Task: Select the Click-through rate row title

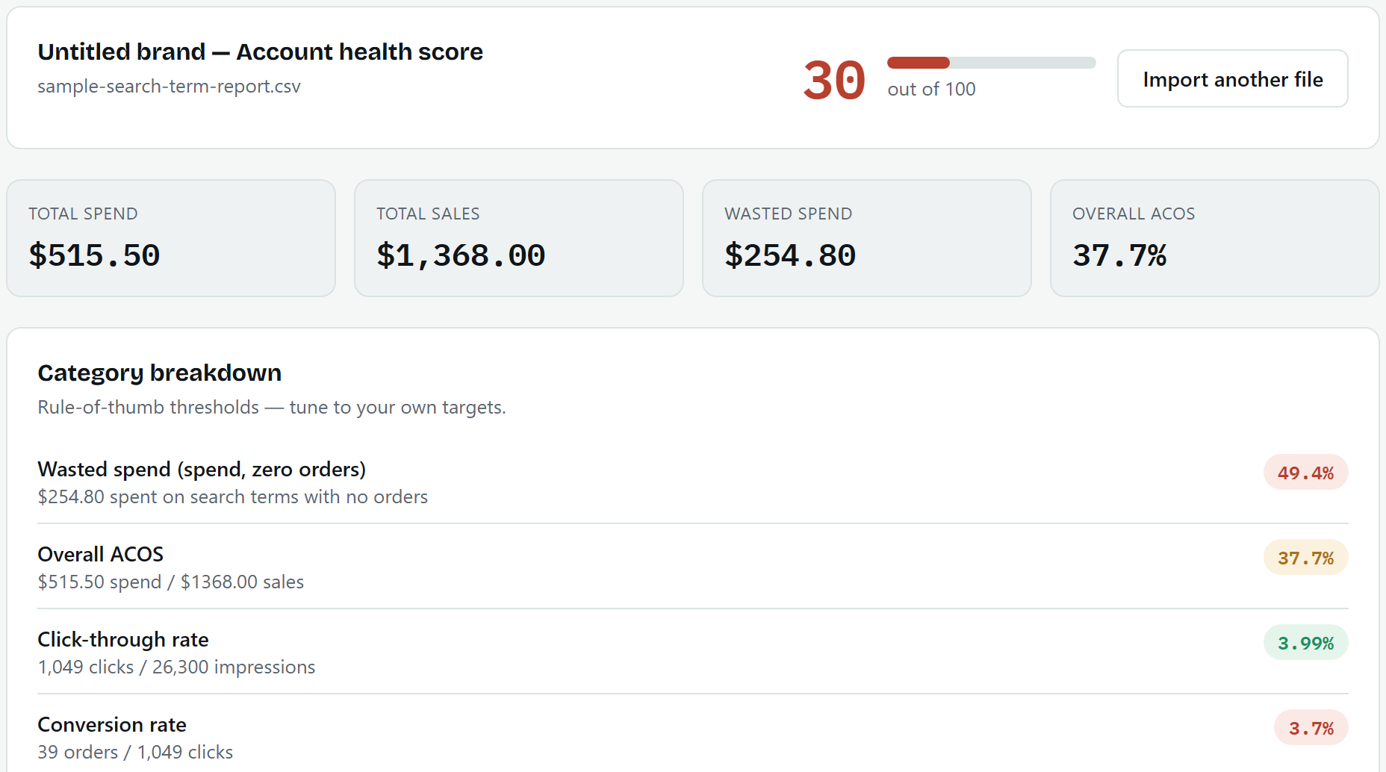Action: point(123,639)
